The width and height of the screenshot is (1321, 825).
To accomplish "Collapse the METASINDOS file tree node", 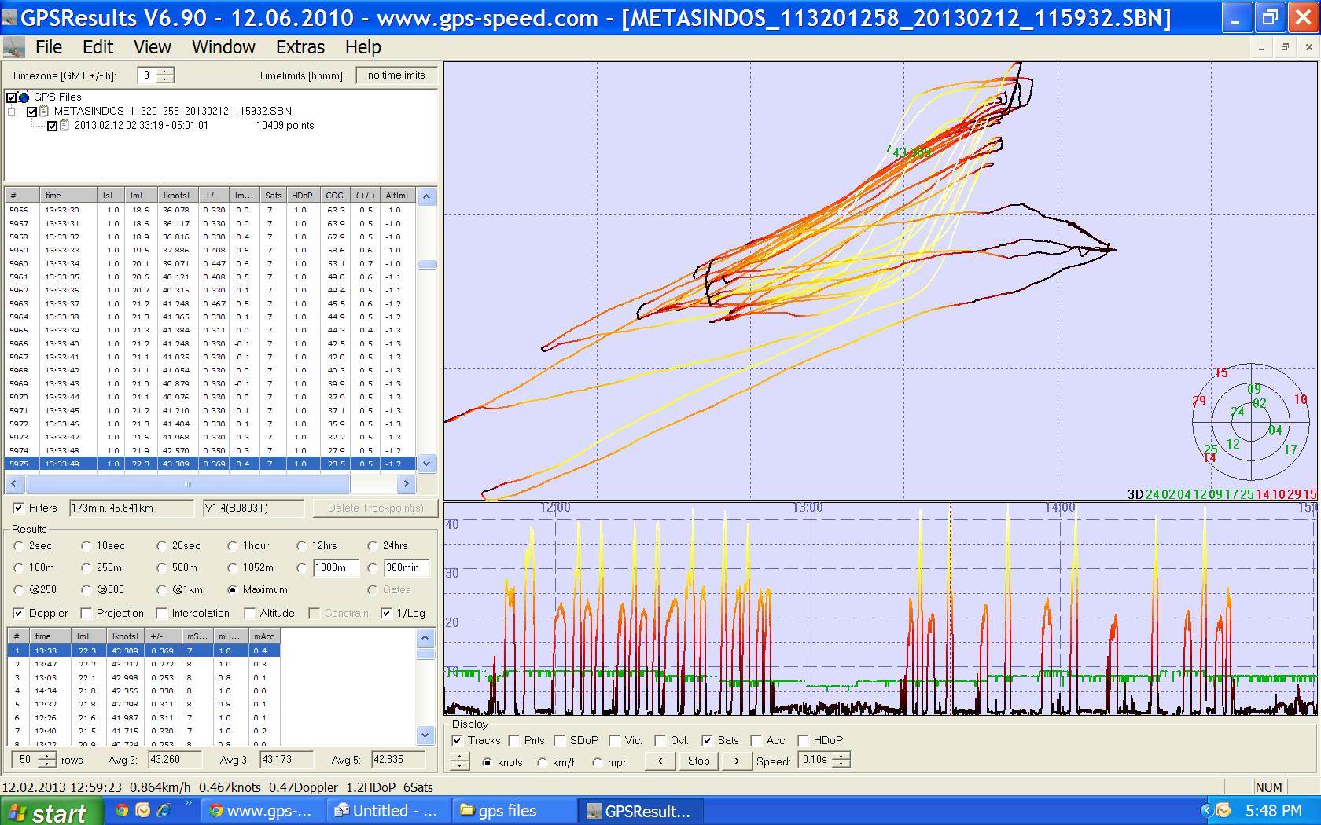I will [x=12, y=112].
